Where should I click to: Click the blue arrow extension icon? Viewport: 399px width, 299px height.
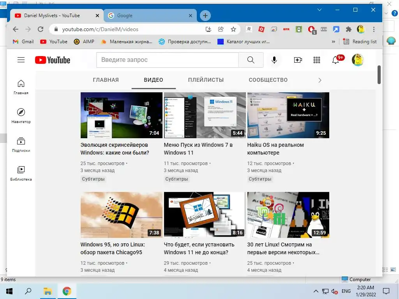point(336,29)
